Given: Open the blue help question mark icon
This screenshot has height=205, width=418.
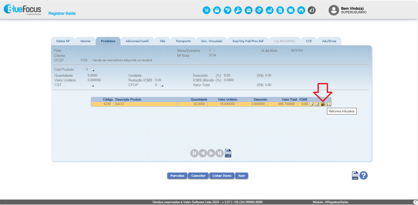Looking at the screenshot, I should [364, 175].
